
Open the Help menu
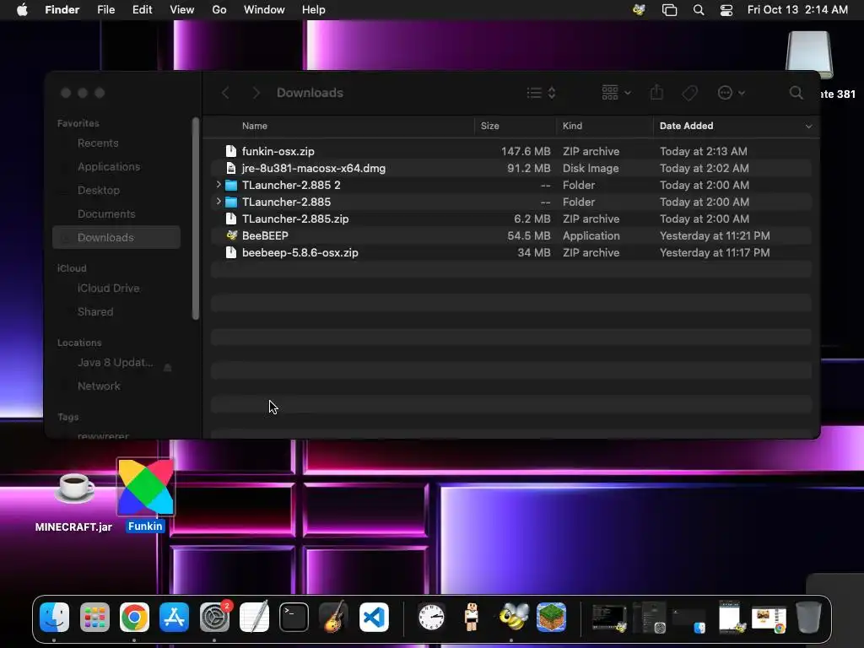314,10
